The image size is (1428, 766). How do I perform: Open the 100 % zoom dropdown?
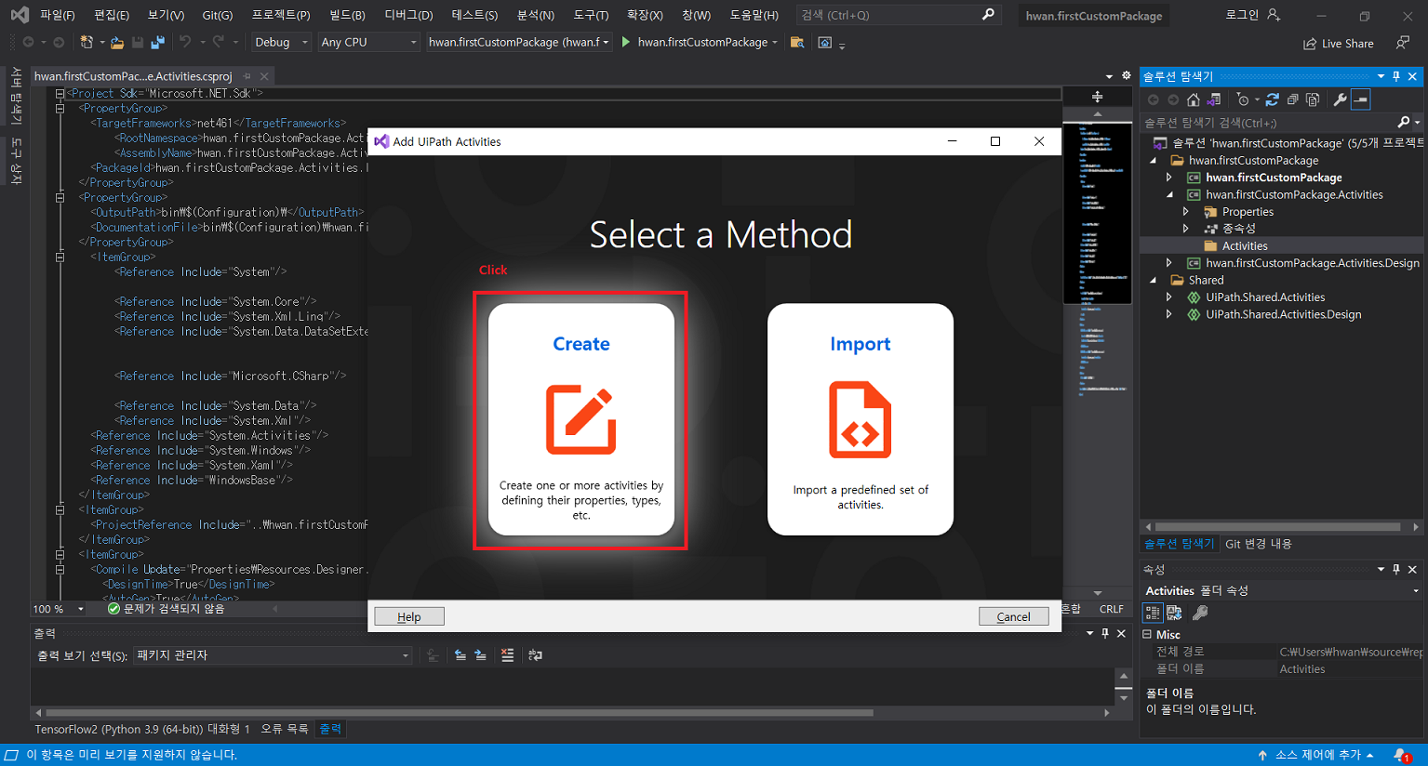59,609
